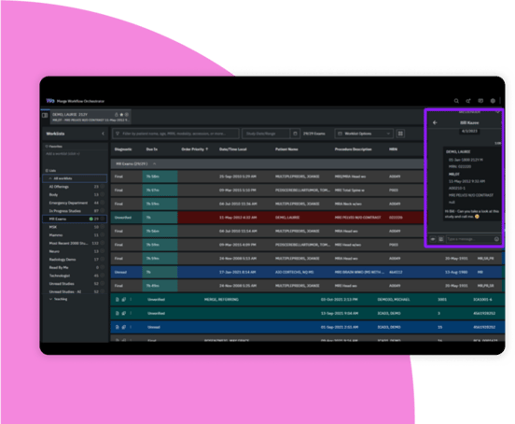Image resolution: width=515 pixels, height=424 pixels.
Task: Toggle circle next to In Progress Studies
Action: [103, 211]
